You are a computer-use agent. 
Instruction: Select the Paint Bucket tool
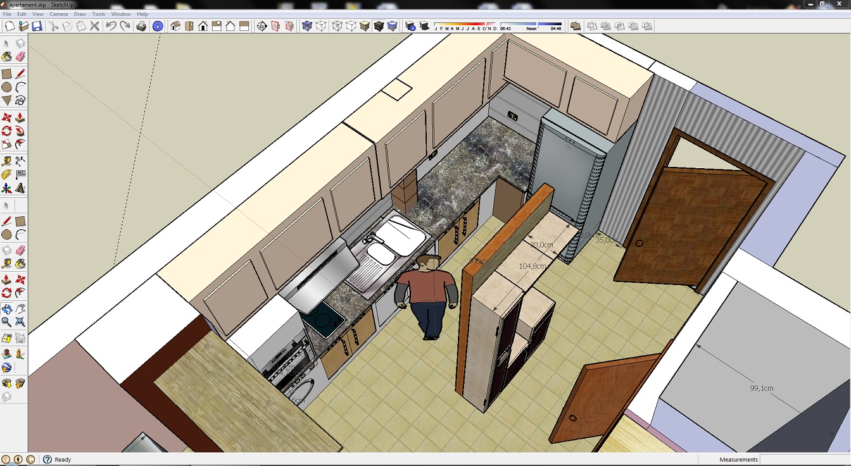[6, 57]
